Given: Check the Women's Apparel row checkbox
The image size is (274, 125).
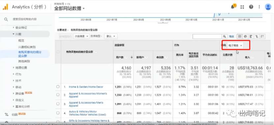Looking at the screenshot, I should [58, 95].
